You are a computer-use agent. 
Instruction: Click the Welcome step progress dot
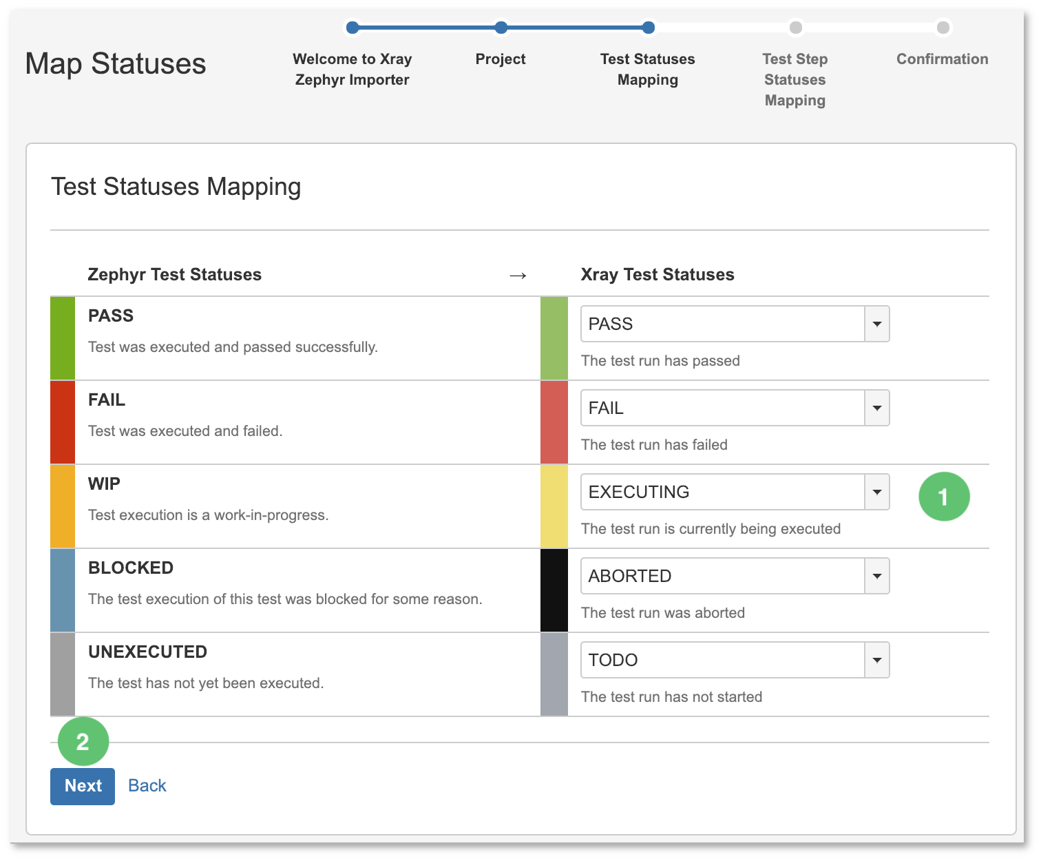point(353,28)
